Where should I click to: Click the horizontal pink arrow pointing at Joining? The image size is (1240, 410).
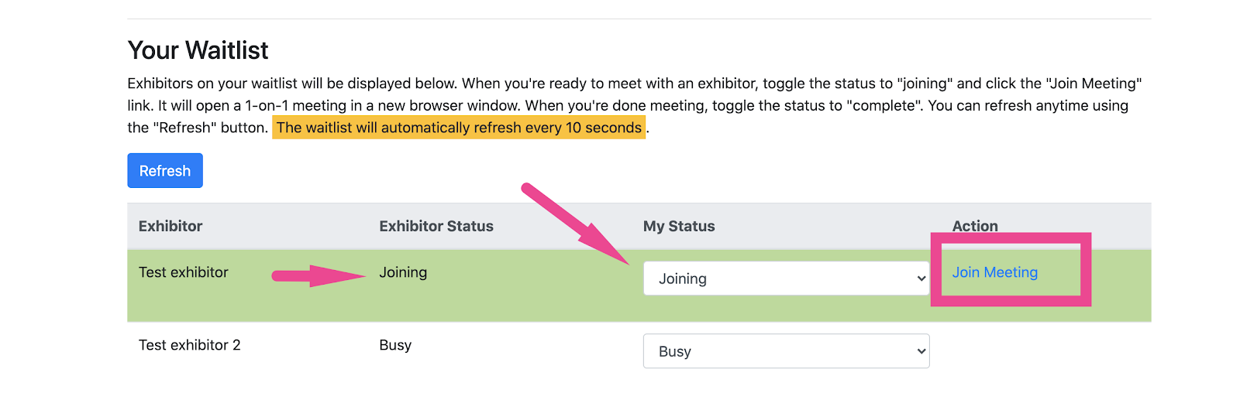click(x=316, y=275)
